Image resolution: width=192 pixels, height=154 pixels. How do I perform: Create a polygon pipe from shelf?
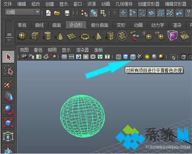110,36
